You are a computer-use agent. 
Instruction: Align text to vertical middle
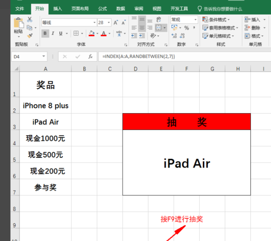[142, 19]
